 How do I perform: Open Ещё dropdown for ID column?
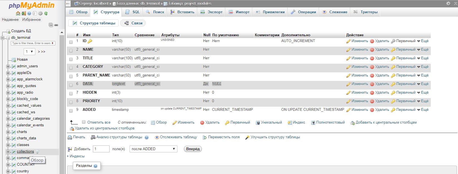[422, 41]
